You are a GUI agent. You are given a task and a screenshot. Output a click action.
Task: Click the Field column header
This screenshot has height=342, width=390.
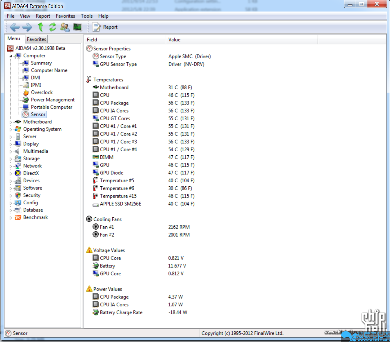click(x=125, y=40)
